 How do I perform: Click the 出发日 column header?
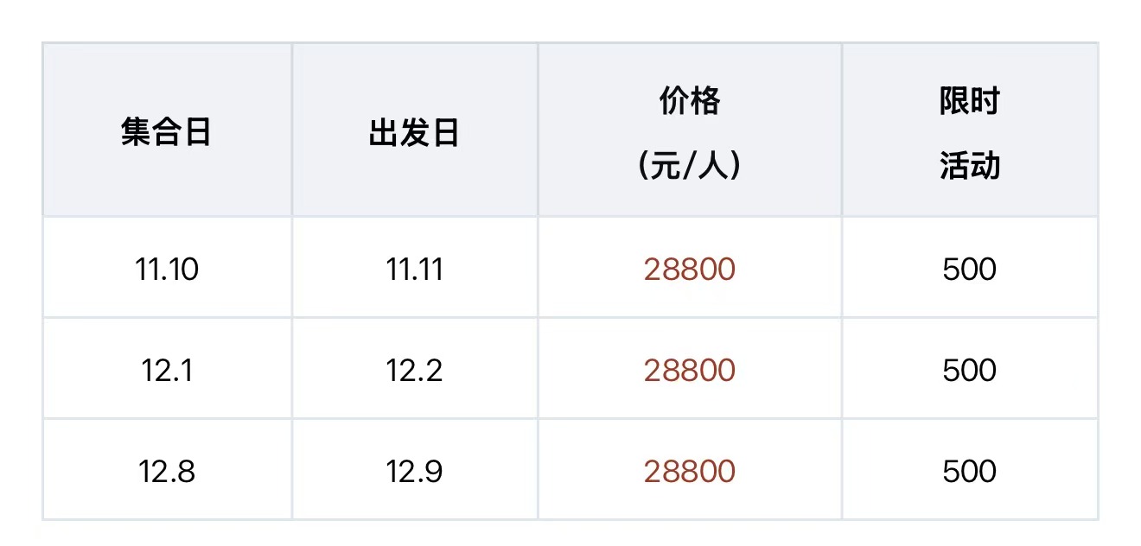click(414, 133)
